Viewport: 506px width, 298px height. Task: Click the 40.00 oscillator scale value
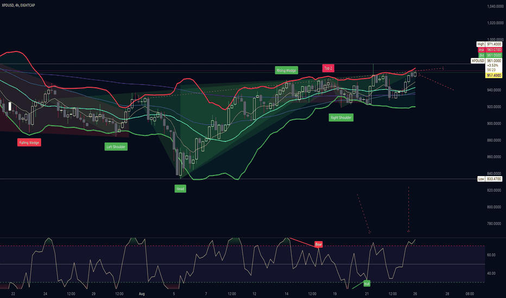[x=491, y=273]
